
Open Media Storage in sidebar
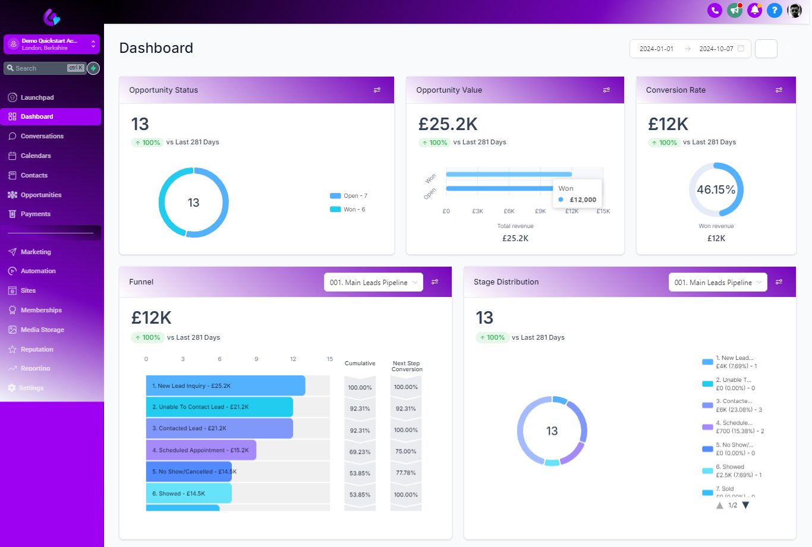click(x=42, y=330)
